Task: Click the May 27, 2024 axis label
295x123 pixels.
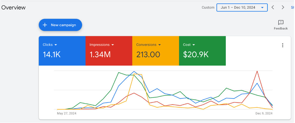Action: pos(67,113)
